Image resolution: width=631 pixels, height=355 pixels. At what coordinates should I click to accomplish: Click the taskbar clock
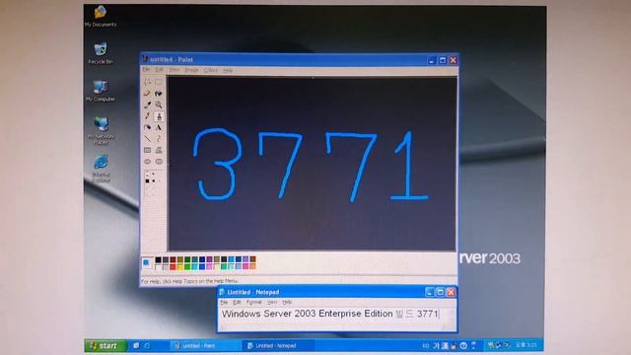pyautogui.click(x=526, y=345)
